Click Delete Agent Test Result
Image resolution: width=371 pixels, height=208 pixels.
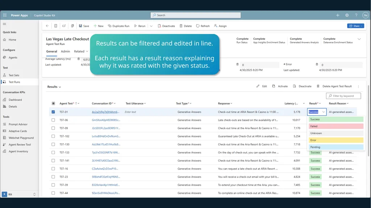click(x=334, y=86)
